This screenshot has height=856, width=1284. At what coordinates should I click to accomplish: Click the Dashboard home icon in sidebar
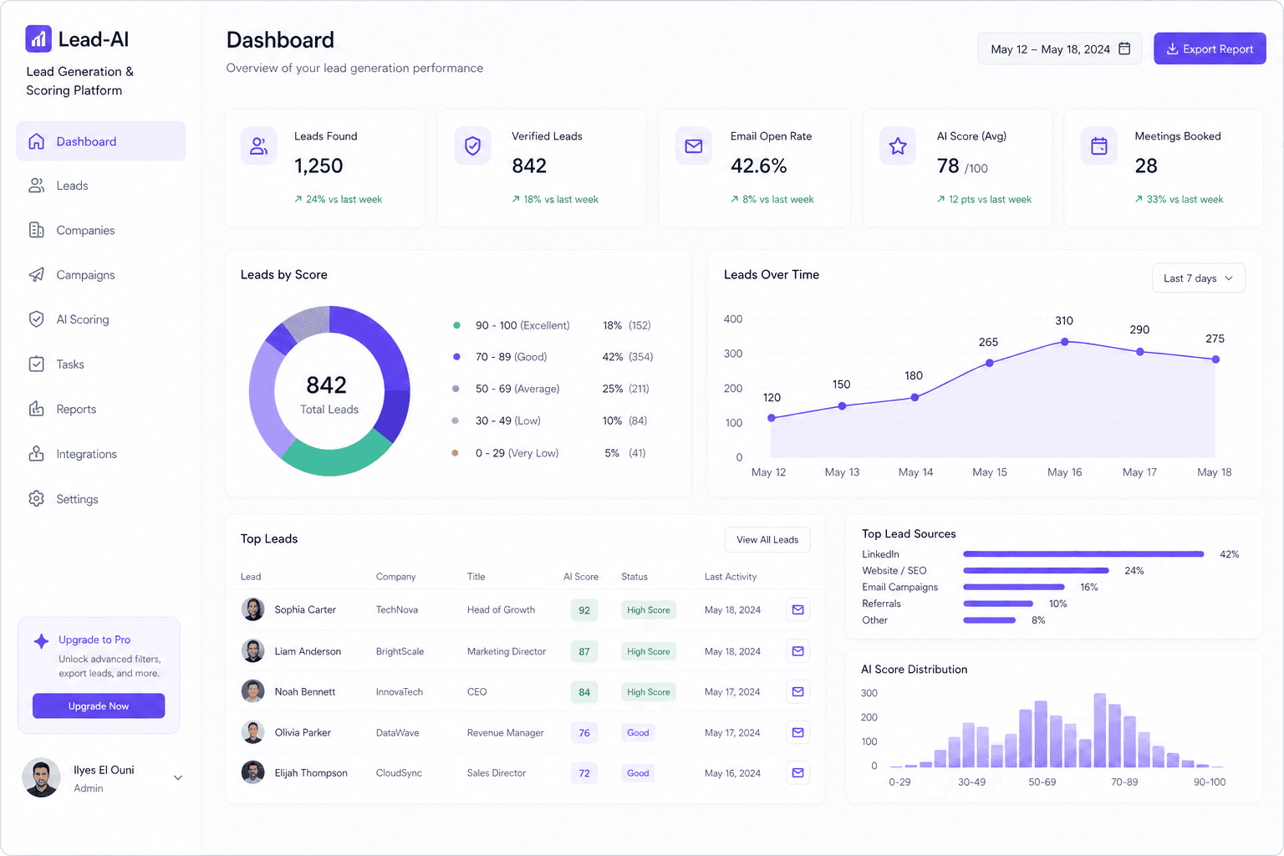click(x=36, y=141)
